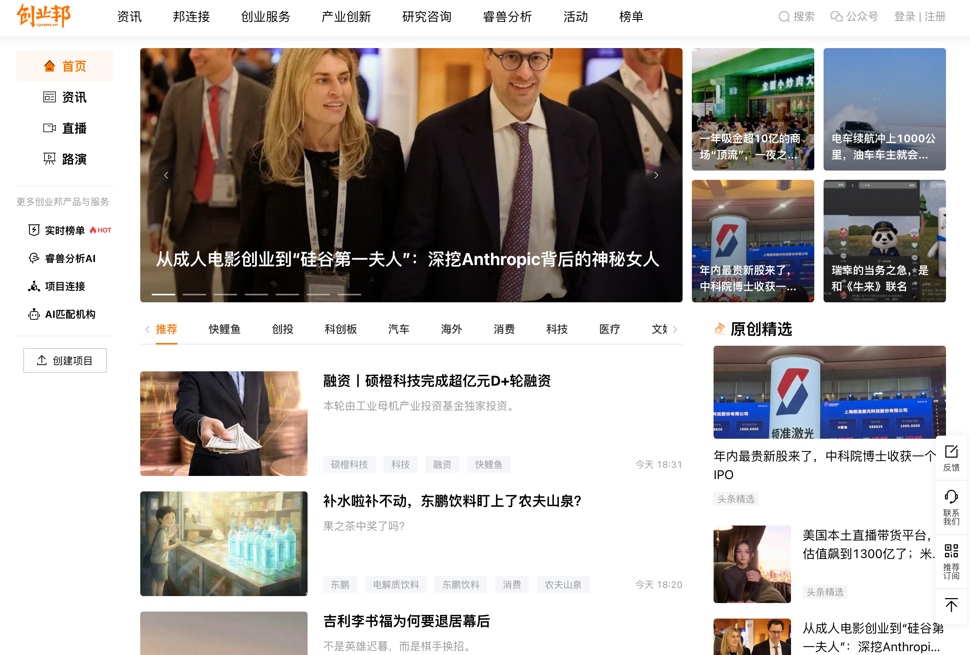Image resolution: width=970 pixels, height=655 pixels.
Task: Open 邦连接 in top navigation
Action: coord(191,17)
